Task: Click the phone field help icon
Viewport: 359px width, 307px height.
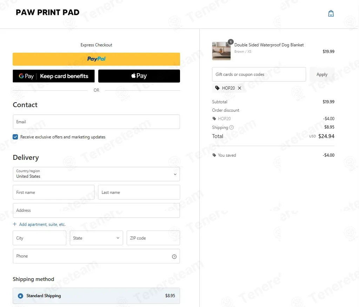Action: pyautogui.click(x=174, y=257)
